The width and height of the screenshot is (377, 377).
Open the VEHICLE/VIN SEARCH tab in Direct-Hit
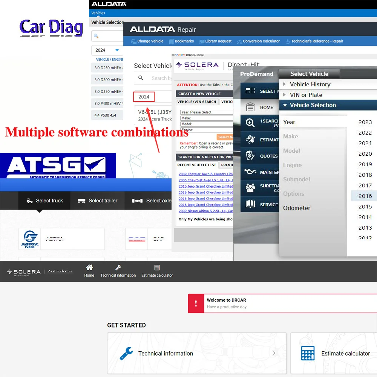pos(197,102)
